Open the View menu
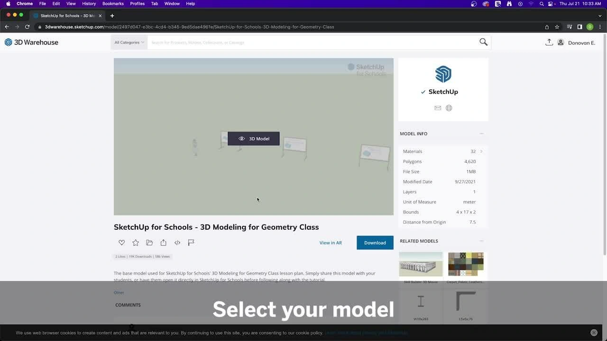Image resolution: width=607 pixels, height=341 pixels. pos(71,3)
